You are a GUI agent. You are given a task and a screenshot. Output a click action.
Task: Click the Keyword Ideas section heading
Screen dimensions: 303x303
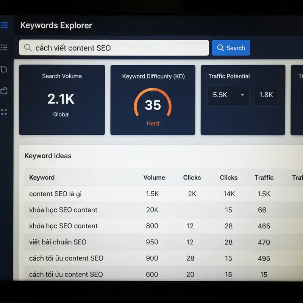coord(48,156)
